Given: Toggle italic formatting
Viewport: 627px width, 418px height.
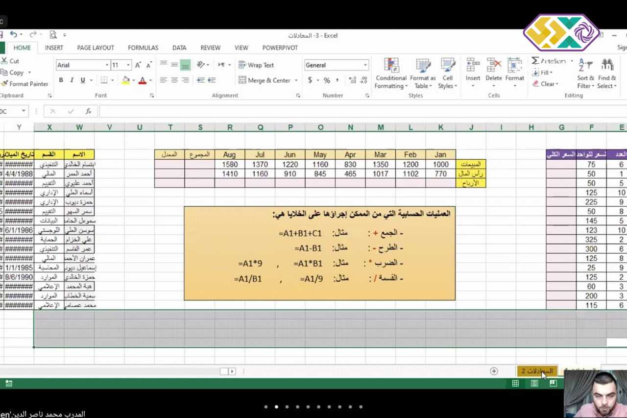Looking at the screenshot, I should 72,80.
